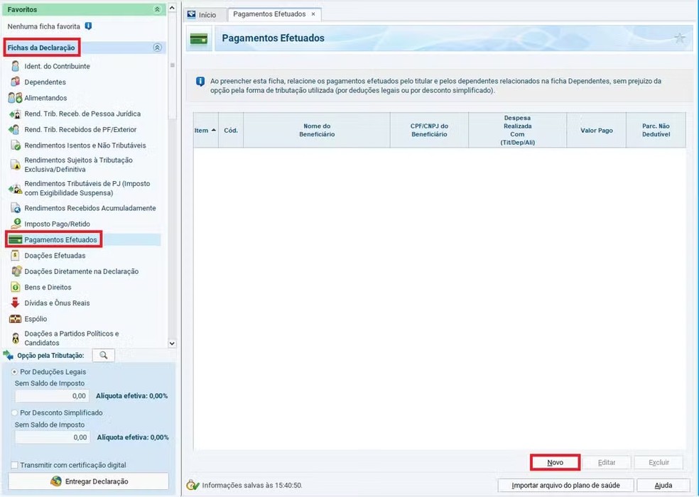Click the sidebar scrollbar down arrow
Screen dimensions: 699x497
coord(171,343)
